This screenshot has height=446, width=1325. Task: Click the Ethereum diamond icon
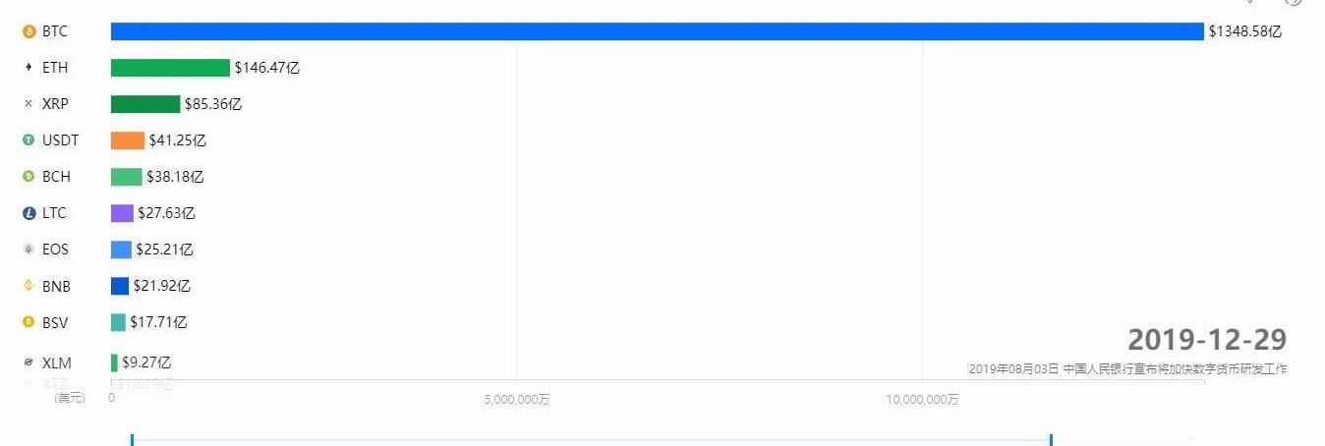(29, 68)
